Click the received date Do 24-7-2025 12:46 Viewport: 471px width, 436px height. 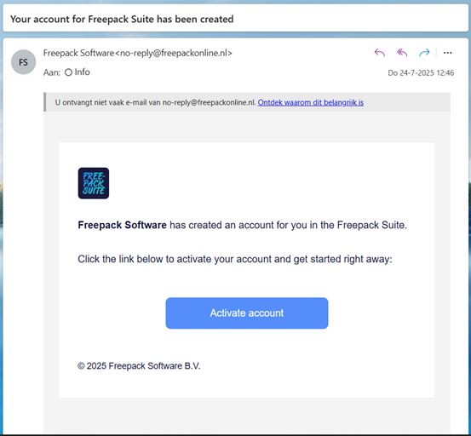pos(421,72)
